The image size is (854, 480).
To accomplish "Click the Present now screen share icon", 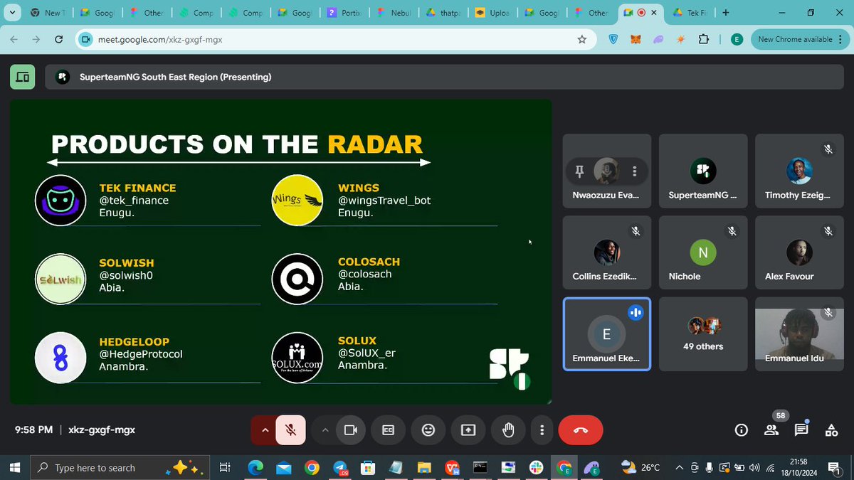I will coord(468,430).
